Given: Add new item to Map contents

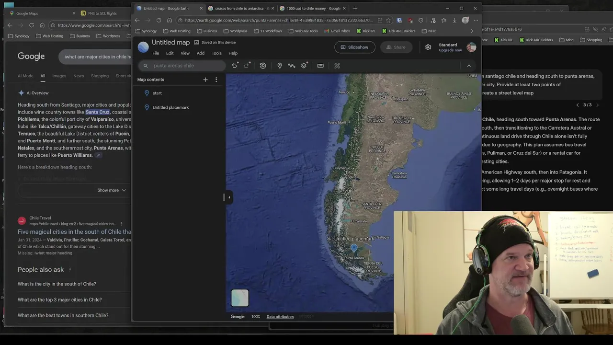Looking at the screenshot, I should point(205,80).
